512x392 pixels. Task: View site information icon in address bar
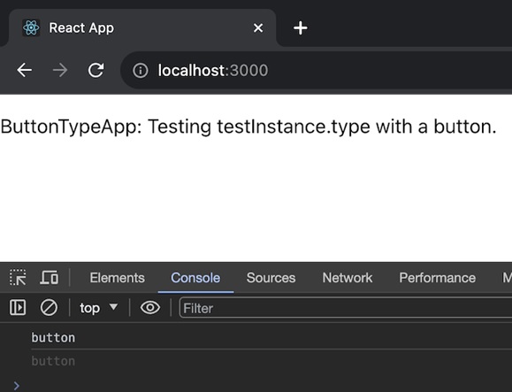[141, 71]
